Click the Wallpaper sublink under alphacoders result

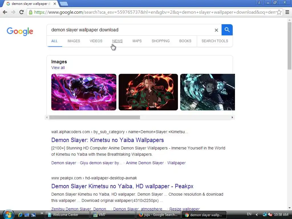[x=176, y=163]
